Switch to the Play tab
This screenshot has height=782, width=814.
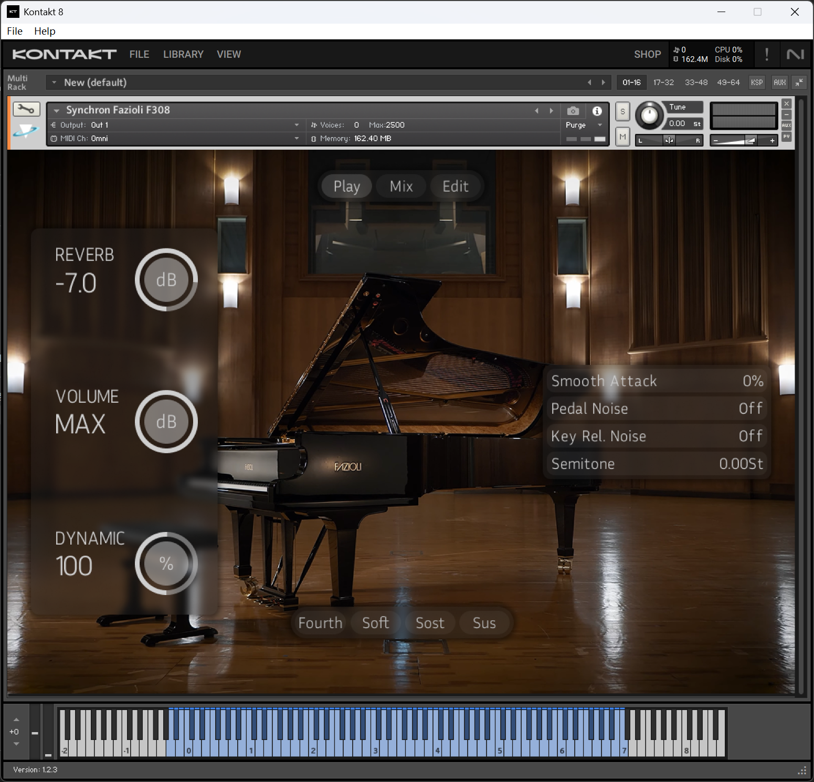click(x=346, y=186)
